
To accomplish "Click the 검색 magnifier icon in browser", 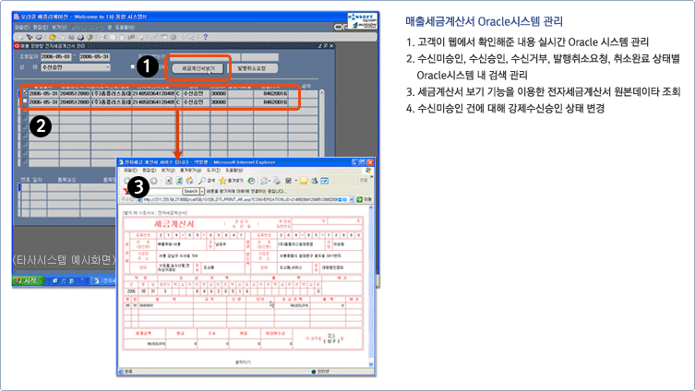I will point(202,181).
